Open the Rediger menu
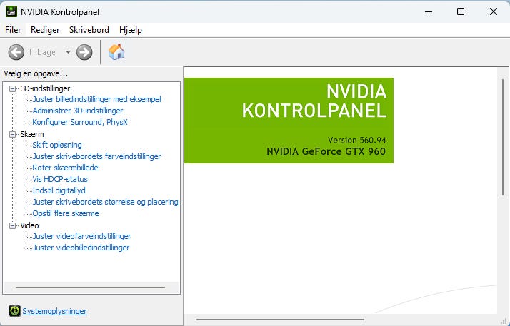The image size is (510, 326). pyautogui.click(x=45, y=30)
